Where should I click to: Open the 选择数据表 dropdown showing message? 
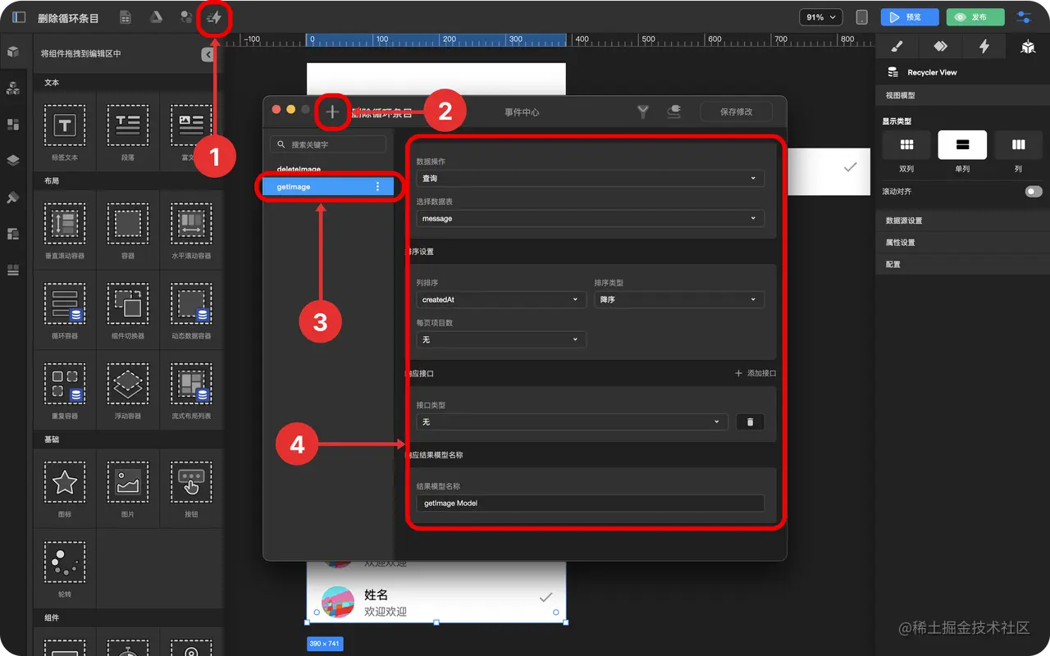(591, 218)
